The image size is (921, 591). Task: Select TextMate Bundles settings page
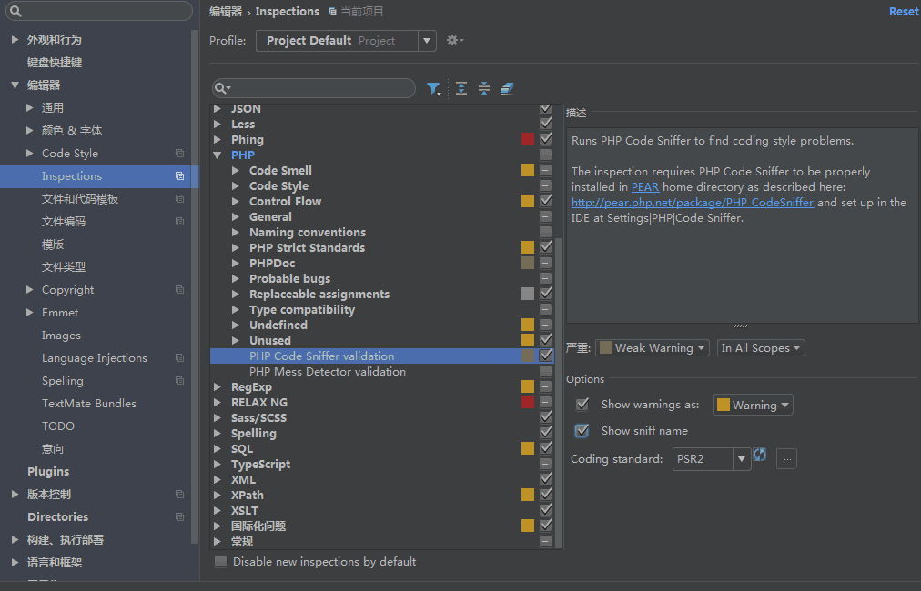(88, 403)
